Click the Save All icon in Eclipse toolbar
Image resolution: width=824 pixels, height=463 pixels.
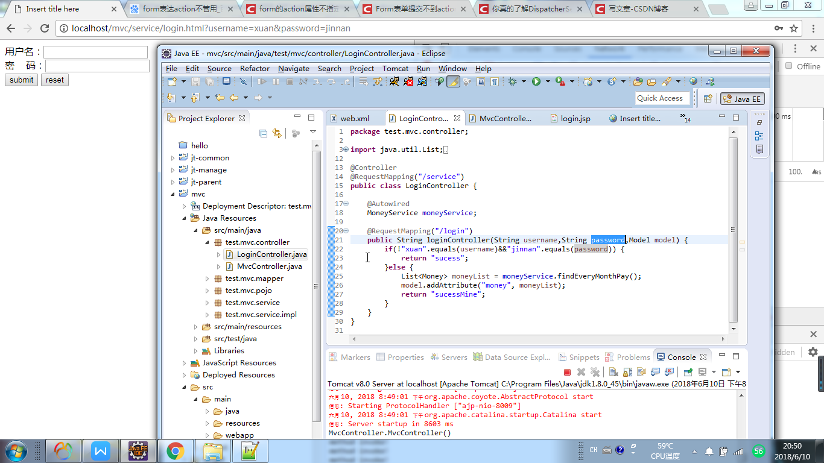(209, 81)
